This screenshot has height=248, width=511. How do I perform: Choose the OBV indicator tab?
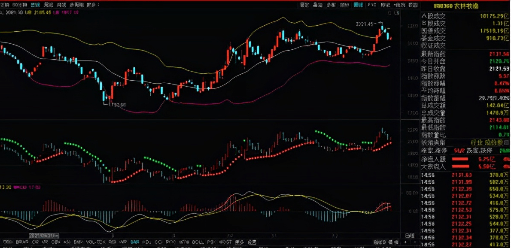point(56,242)
